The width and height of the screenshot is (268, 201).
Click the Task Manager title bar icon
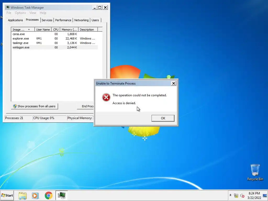8,7
